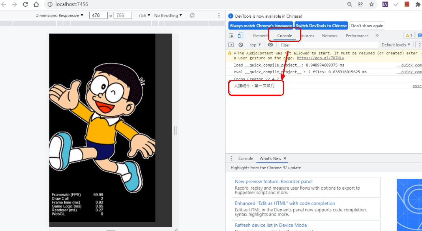Open Refresh device list in Device Mode

[271, 225]
